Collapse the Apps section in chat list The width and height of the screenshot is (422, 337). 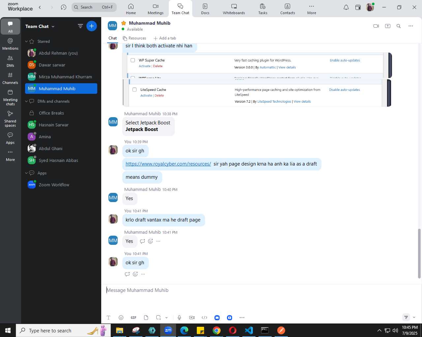(26, 173)
